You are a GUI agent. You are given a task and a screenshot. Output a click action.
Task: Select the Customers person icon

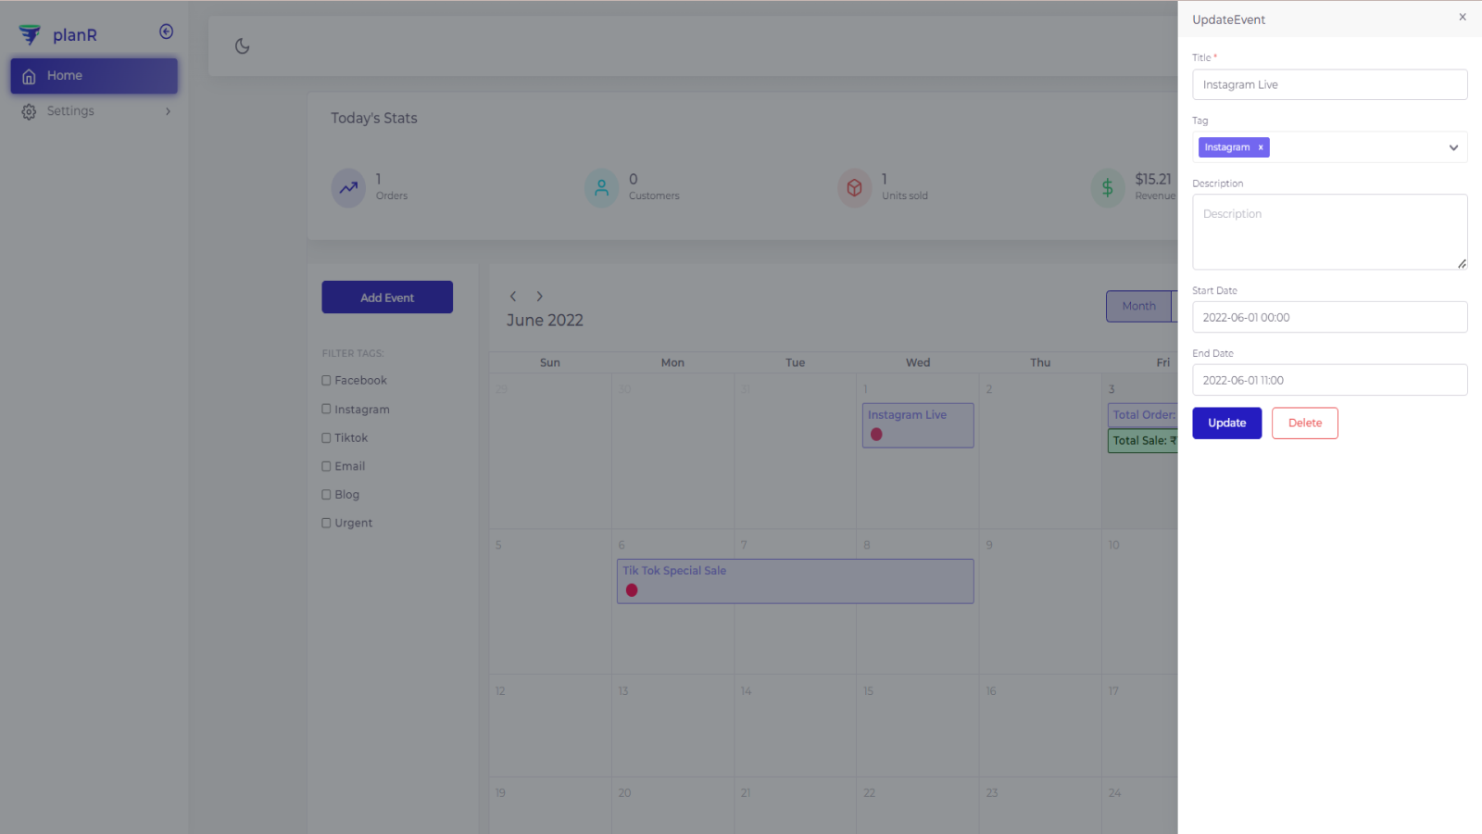(601, 188)
